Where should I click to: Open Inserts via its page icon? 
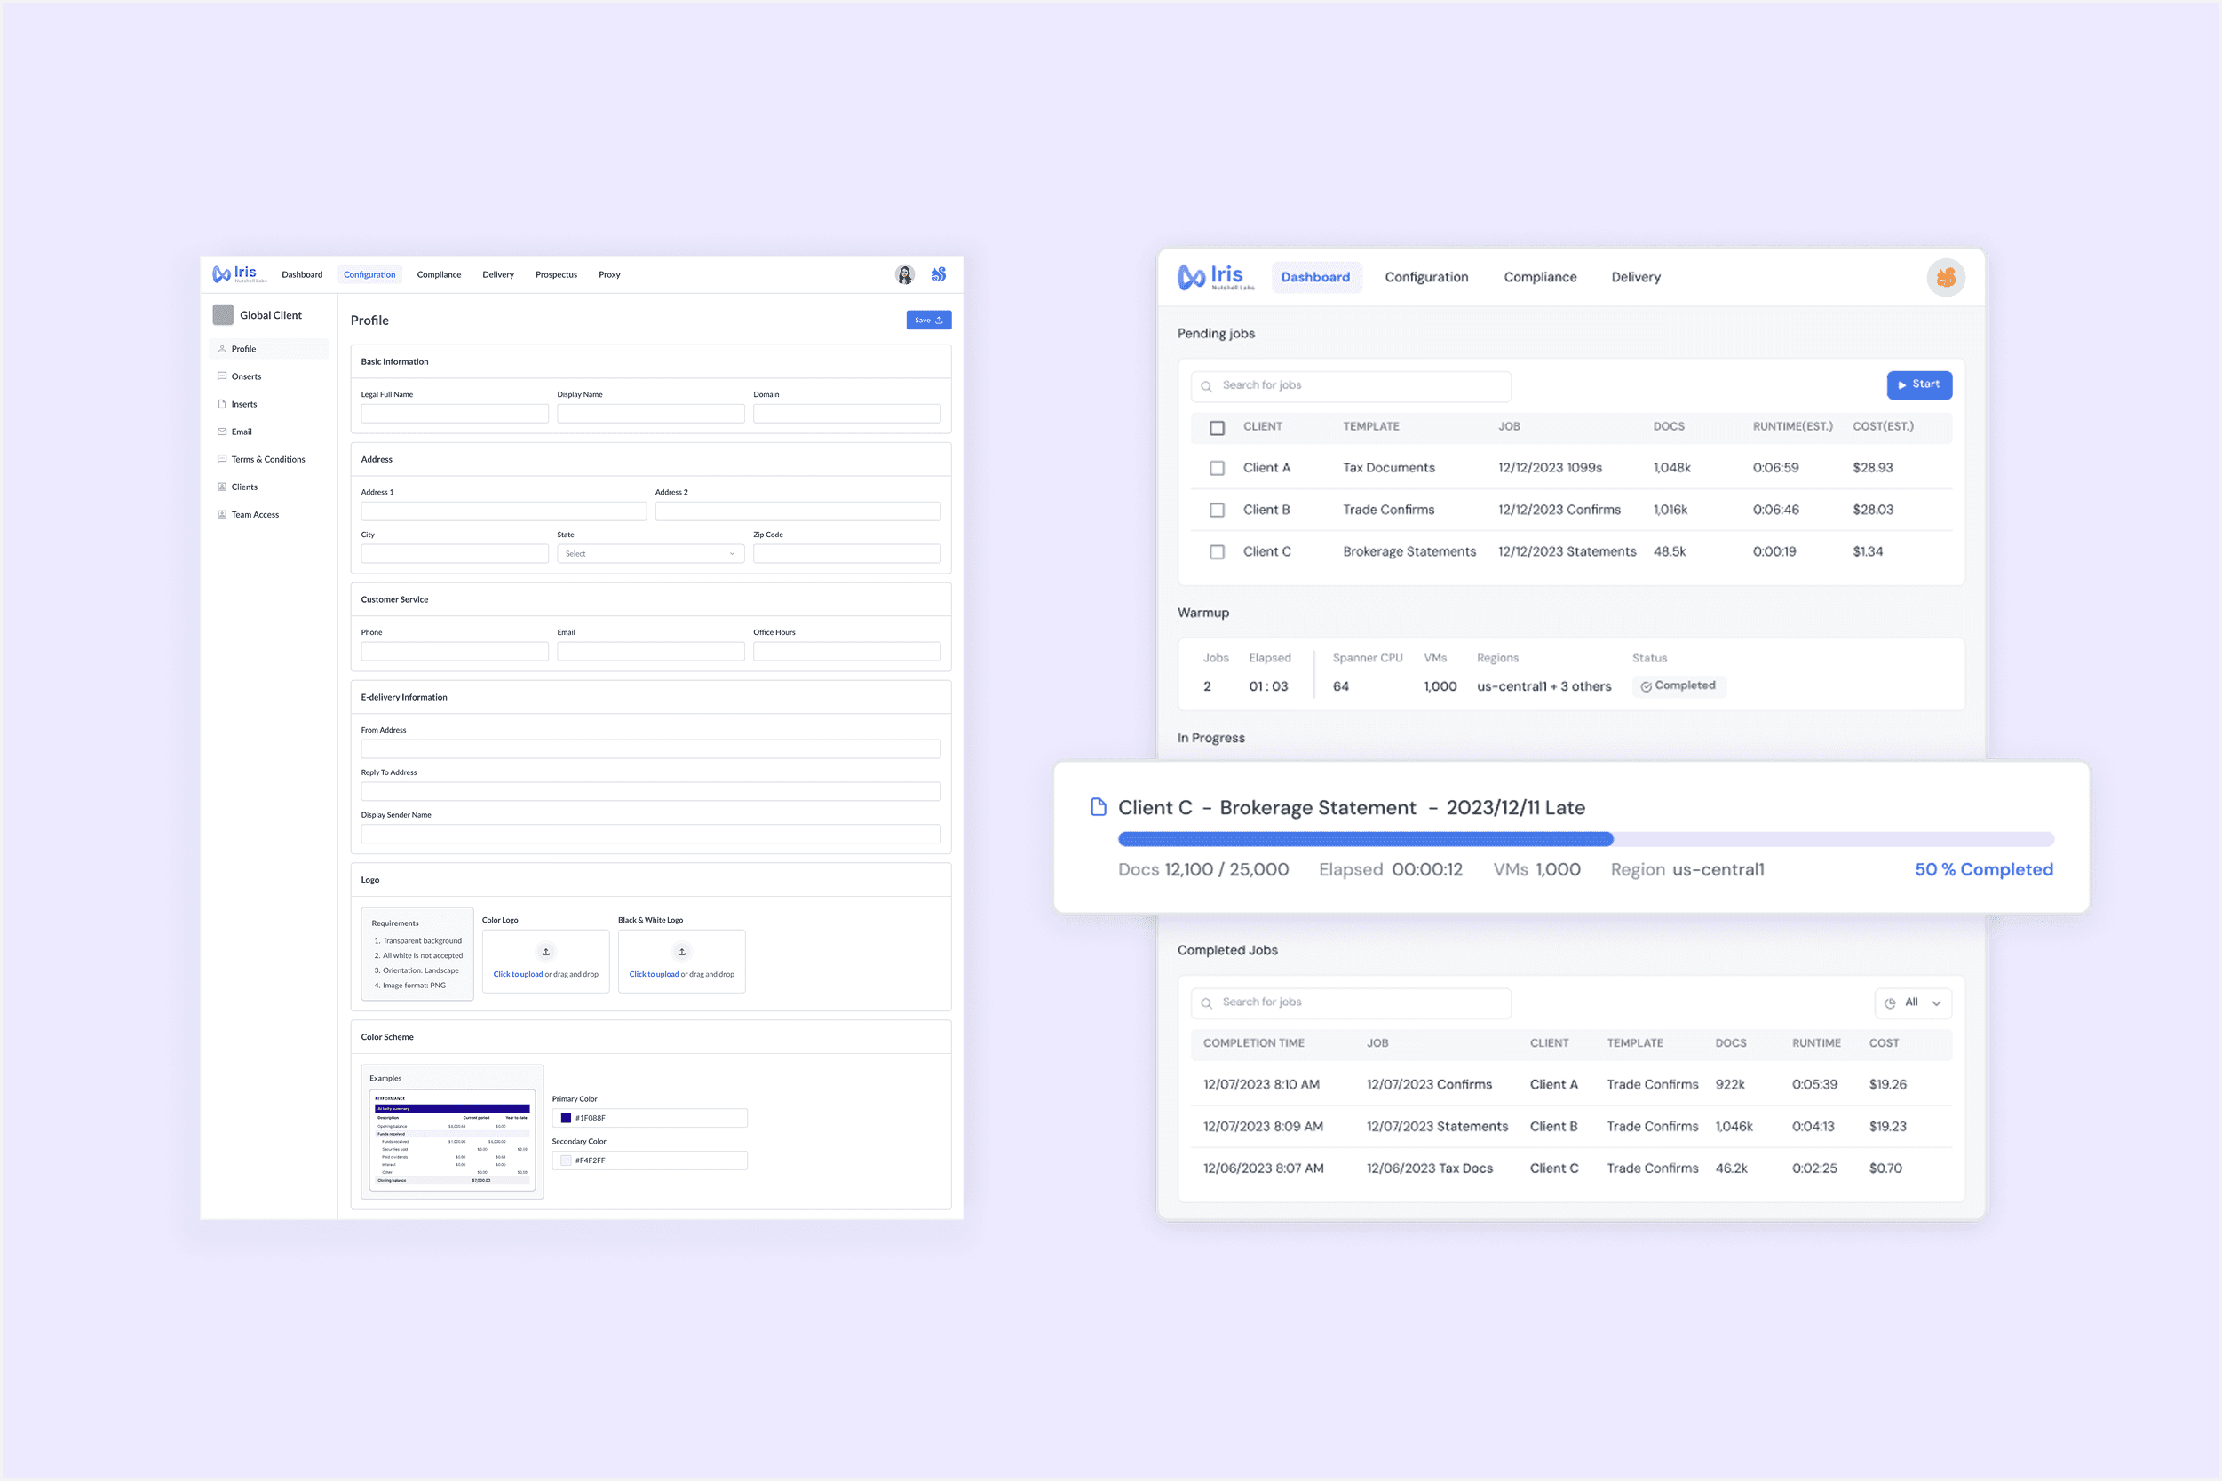[x=222, y=404]
